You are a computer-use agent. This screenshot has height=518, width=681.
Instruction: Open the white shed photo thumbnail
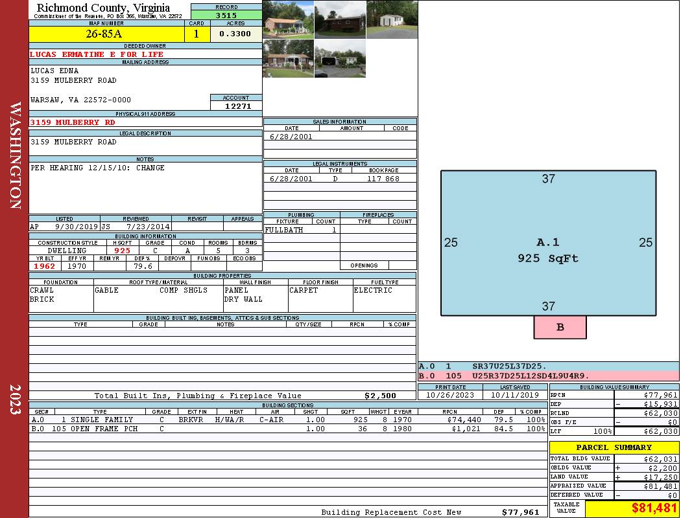(x=392, y=19)
